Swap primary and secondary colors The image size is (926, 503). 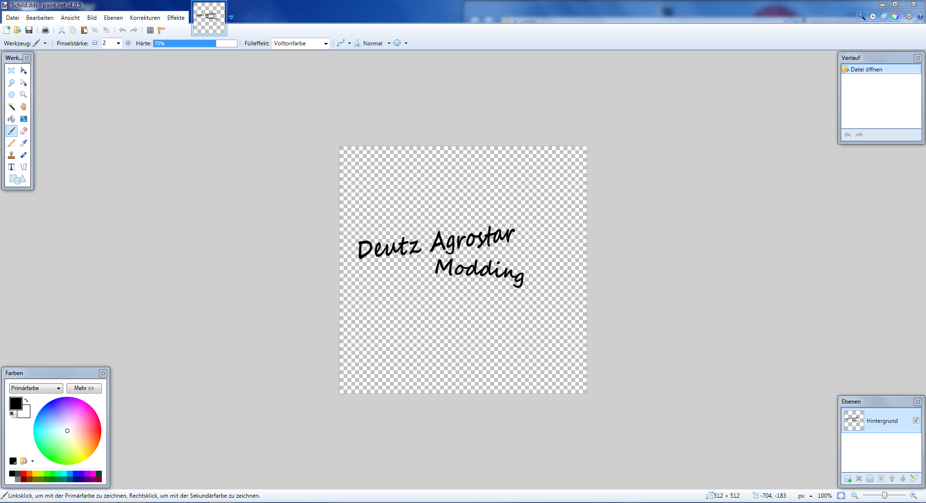pyautogui.click(x=27, y=400)
